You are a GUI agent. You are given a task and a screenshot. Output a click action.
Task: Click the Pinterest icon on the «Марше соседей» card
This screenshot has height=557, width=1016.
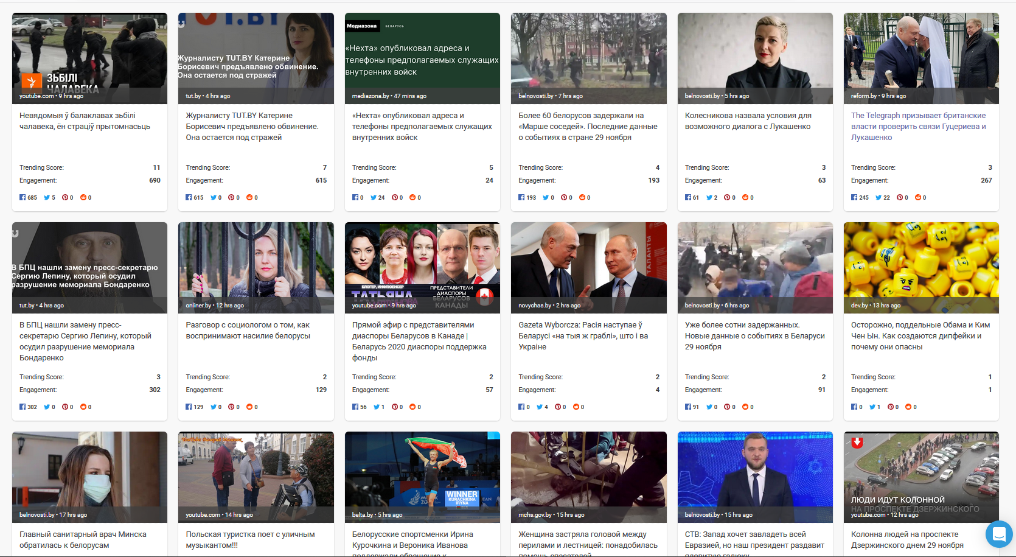(x=564, y=197)
